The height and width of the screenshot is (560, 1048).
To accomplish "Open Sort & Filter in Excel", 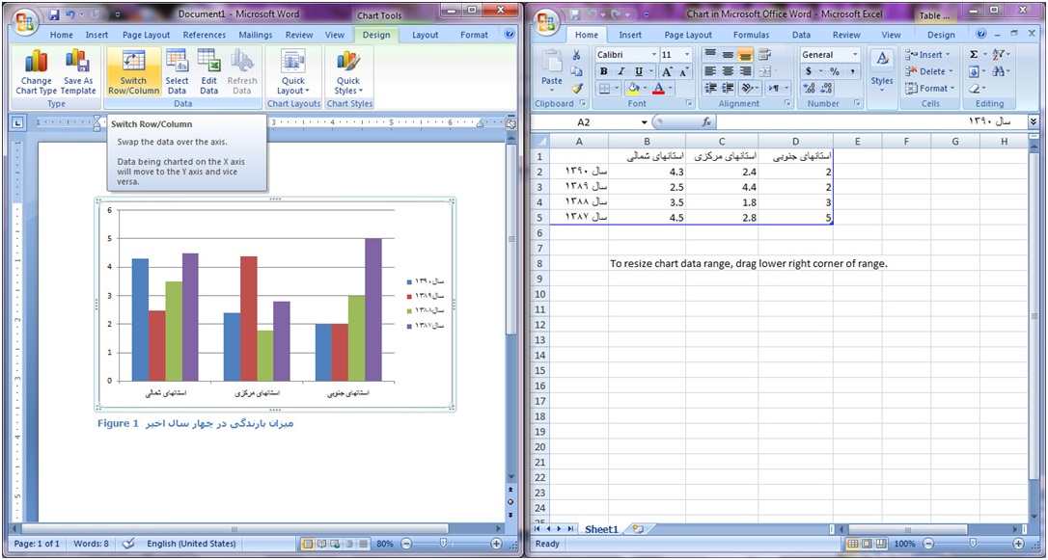I will pyautogui.click(x=1001, y=55).
